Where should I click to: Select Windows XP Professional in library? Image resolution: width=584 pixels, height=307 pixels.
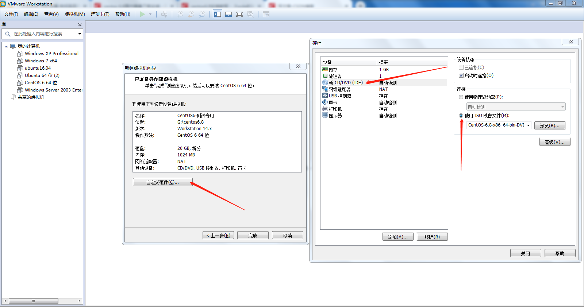(51, 54)
